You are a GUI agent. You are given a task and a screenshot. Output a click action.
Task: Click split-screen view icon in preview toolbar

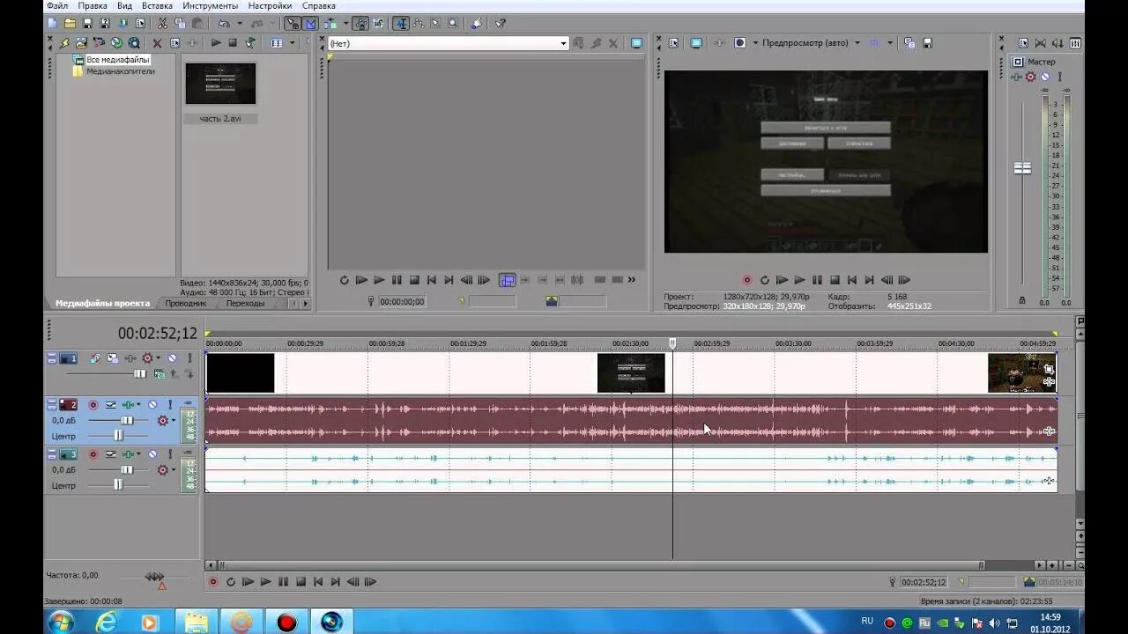pyautogui.click(x=740, y=42)
